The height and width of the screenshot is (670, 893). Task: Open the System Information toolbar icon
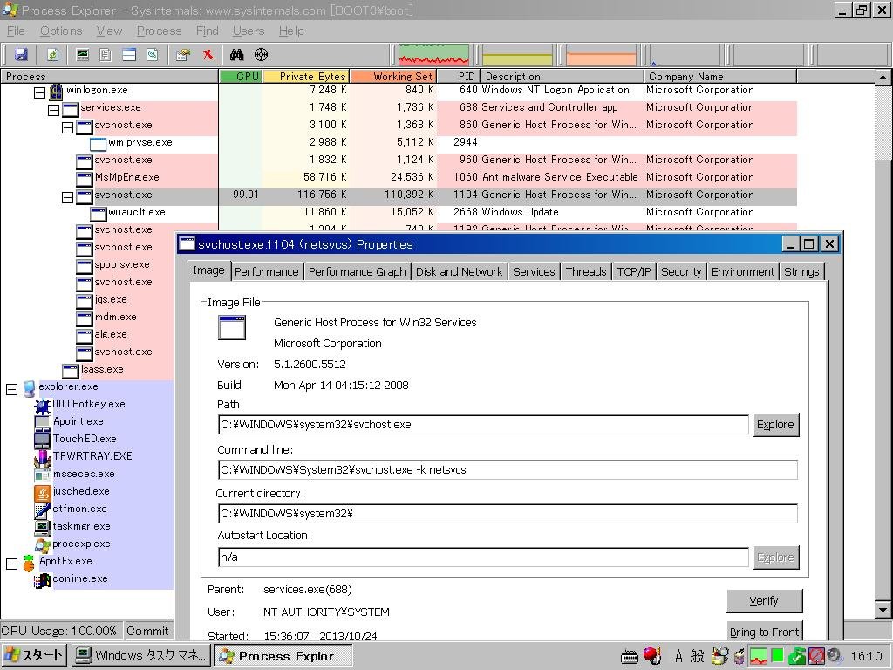pos(83,55)
